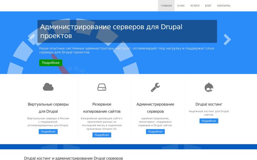Image resolution: width=257 pixels, height=160 pixels.
Task: Open the ГЛАВНАЯ menu item
Action: click(166, 6)
